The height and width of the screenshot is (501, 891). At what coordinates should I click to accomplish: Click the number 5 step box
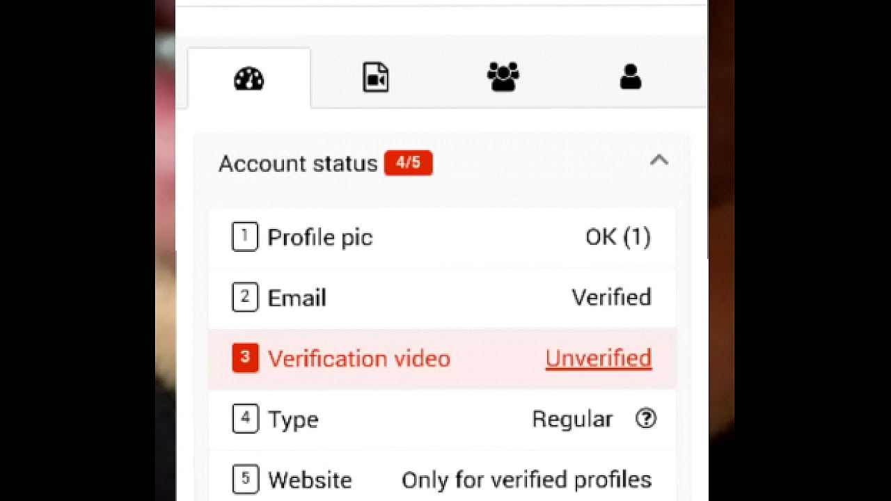click(245, 479)
